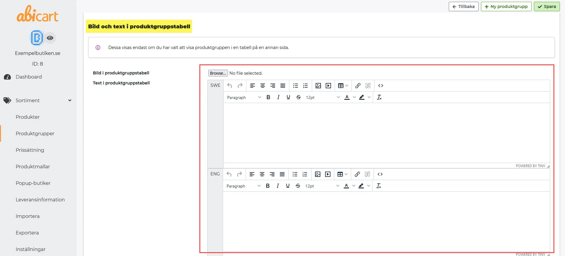Open Produktgrupper in the sidebar
The width and height of the screenshot is (565, 256).
pyautogui.click(x=35, y=133)
